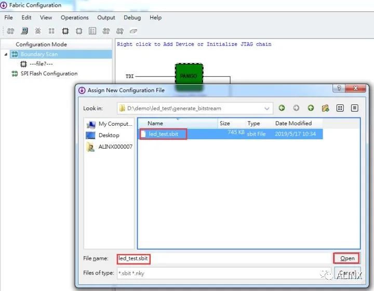
Task: Click the eraser toolbar icon
Action: point(133,31)
